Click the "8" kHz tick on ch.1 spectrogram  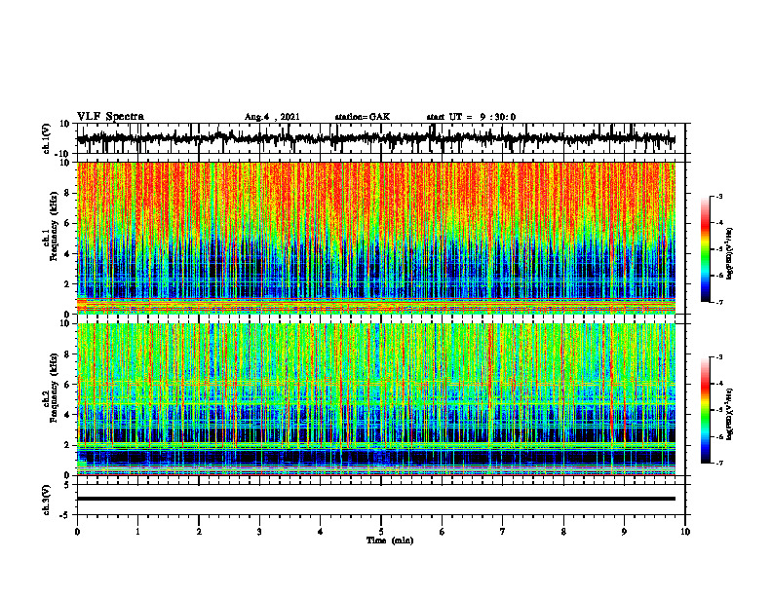[67, 193]
